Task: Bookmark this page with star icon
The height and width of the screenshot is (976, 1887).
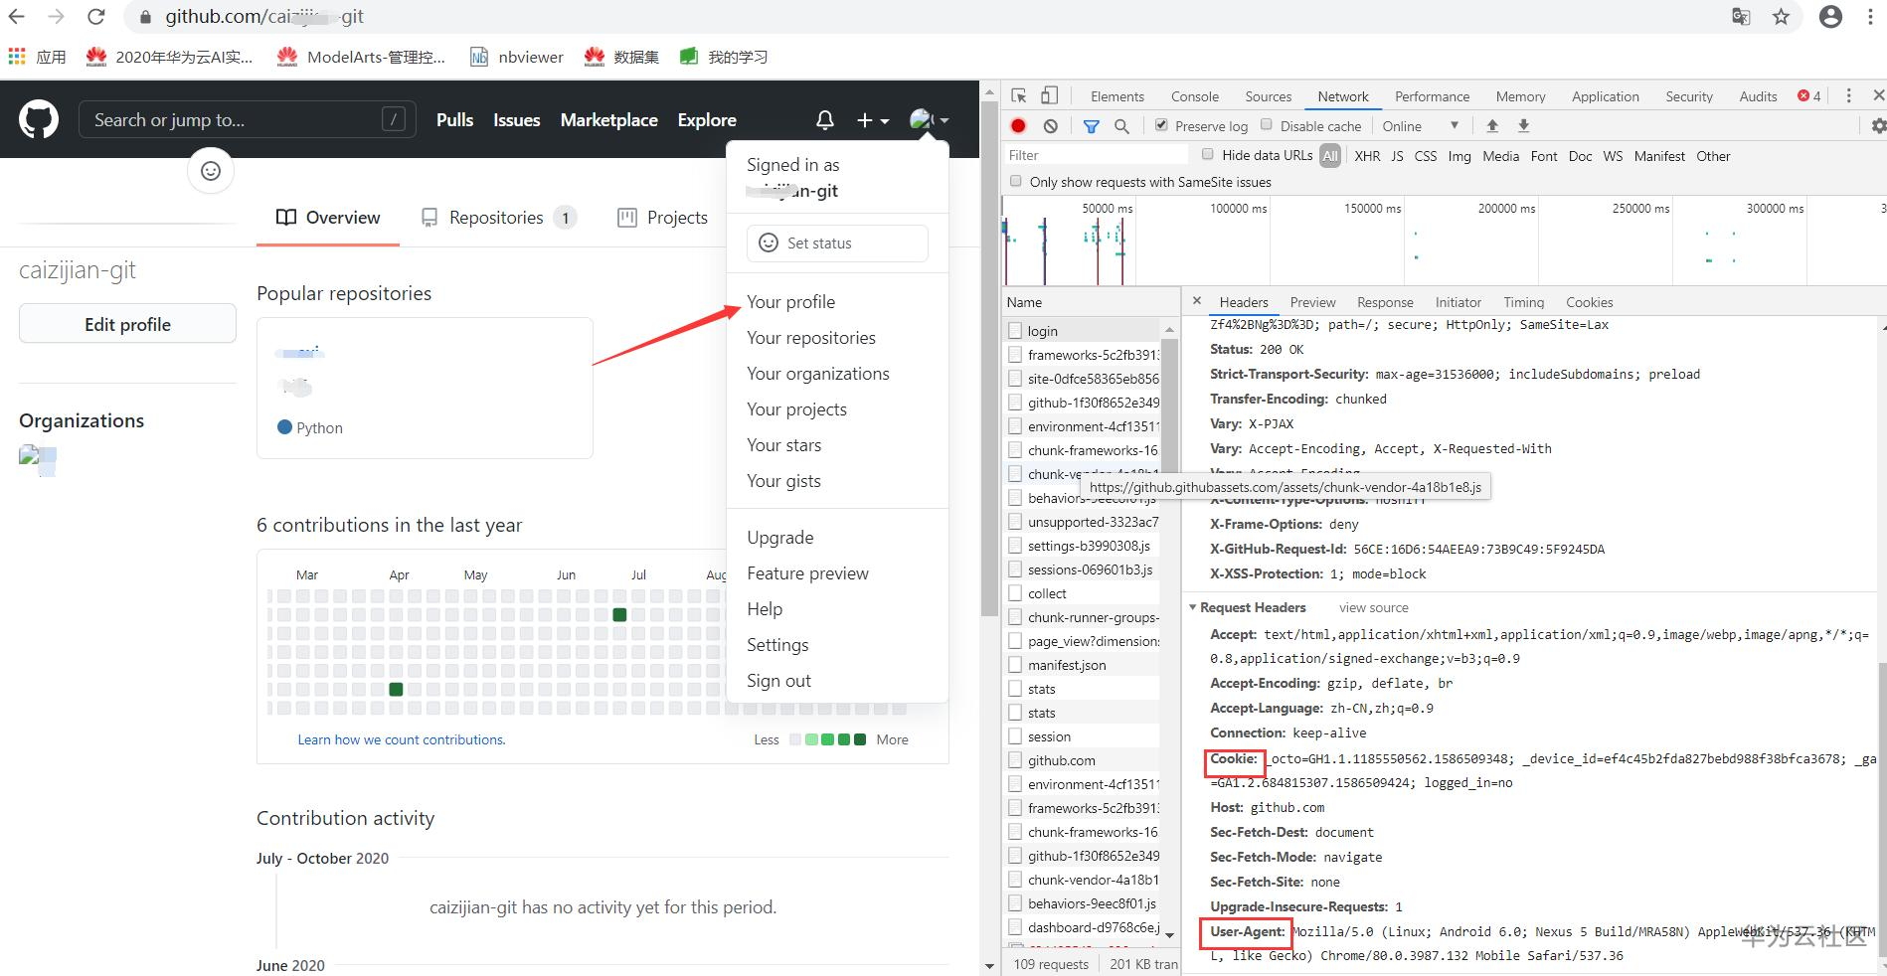Action: [1781, 17]
